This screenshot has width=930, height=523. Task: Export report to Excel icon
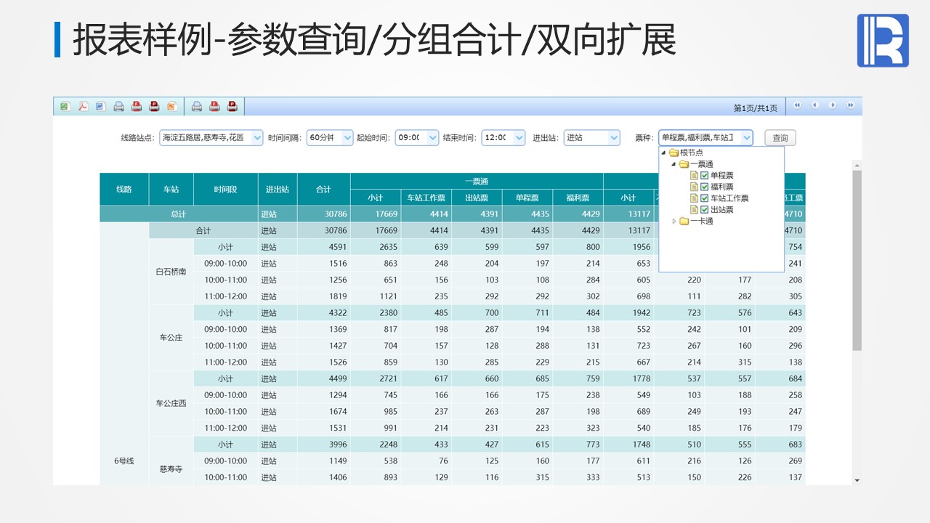pyautogui.click(x=65, y=107)
